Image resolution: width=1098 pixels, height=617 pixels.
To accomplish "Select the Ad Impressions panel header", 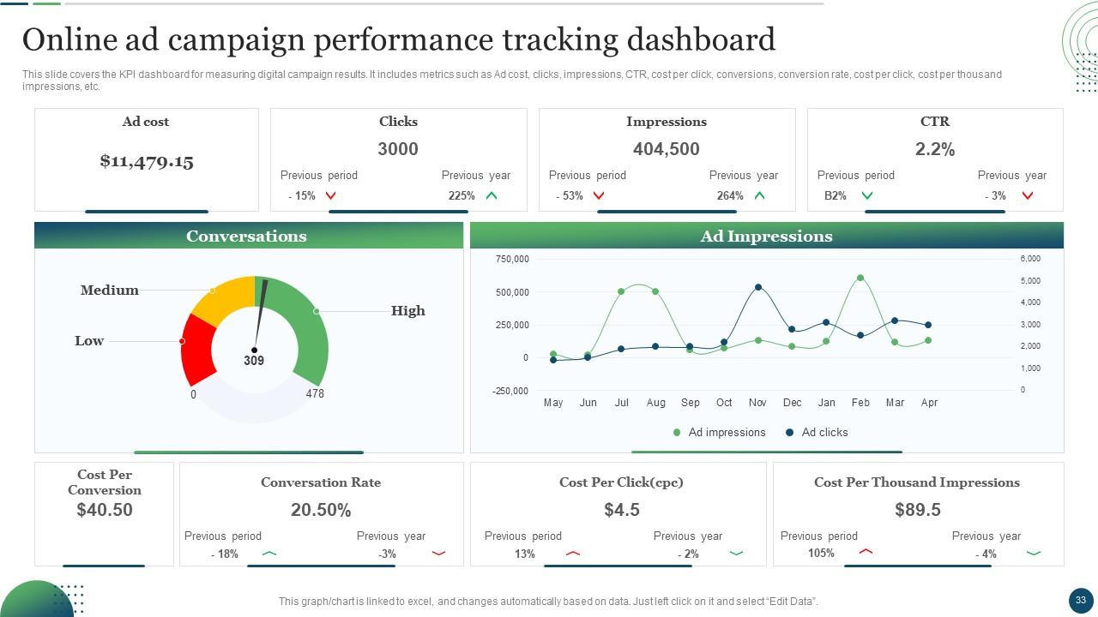I will point(766,237).
